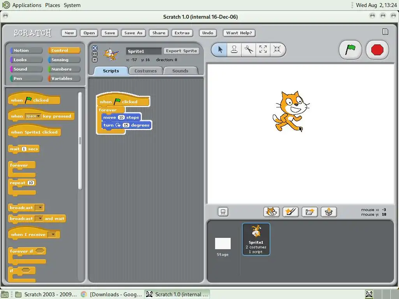Viewport: 399px width, 299px height.
Task: Add new cat sprite from library
Action: [272, 212]
